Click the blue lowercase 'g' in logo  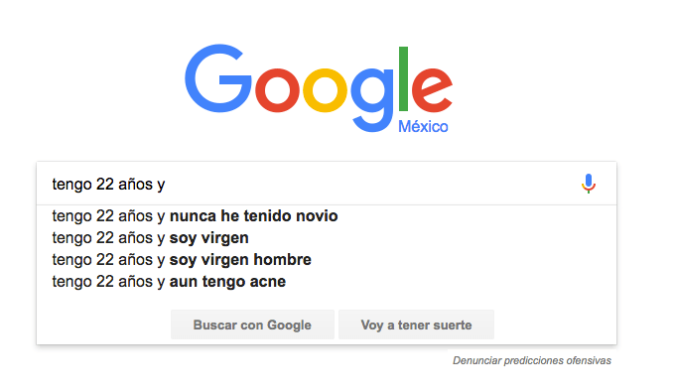(x=372, y=100)
